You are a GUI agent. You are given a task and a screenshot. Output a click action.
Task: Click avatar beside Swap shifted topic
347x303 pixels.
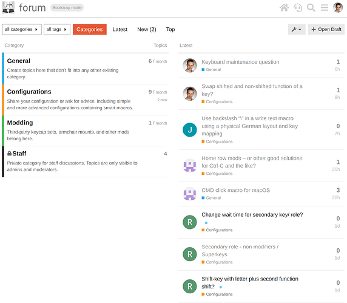[190, 94]
